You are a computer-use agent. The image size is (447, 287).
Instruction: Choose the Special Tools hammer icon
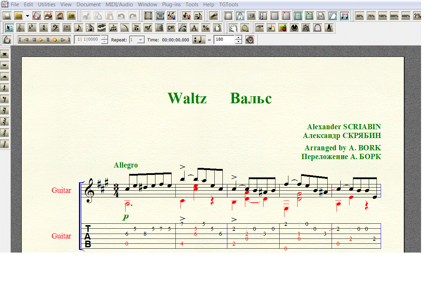point(259,28)
